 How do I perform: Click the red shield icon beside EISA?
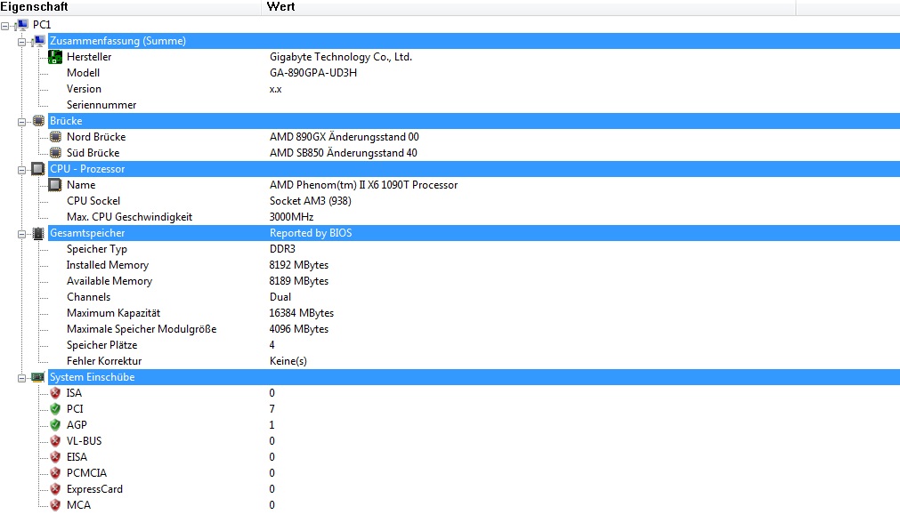tap(55, 457)
